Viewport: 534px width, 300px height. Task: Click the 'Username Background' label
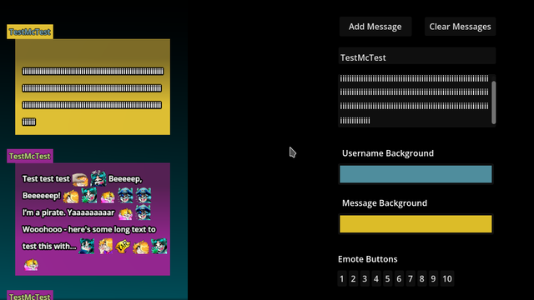(x=388, y=153)
